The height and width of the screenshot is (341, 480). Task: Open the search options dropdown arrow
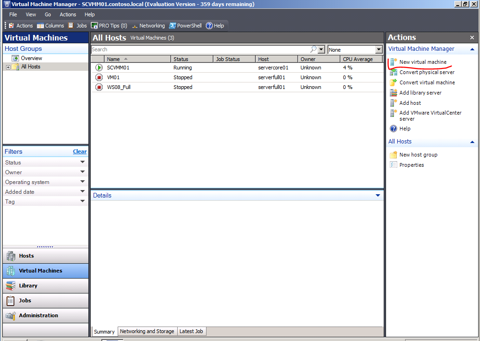pos(321,49)
